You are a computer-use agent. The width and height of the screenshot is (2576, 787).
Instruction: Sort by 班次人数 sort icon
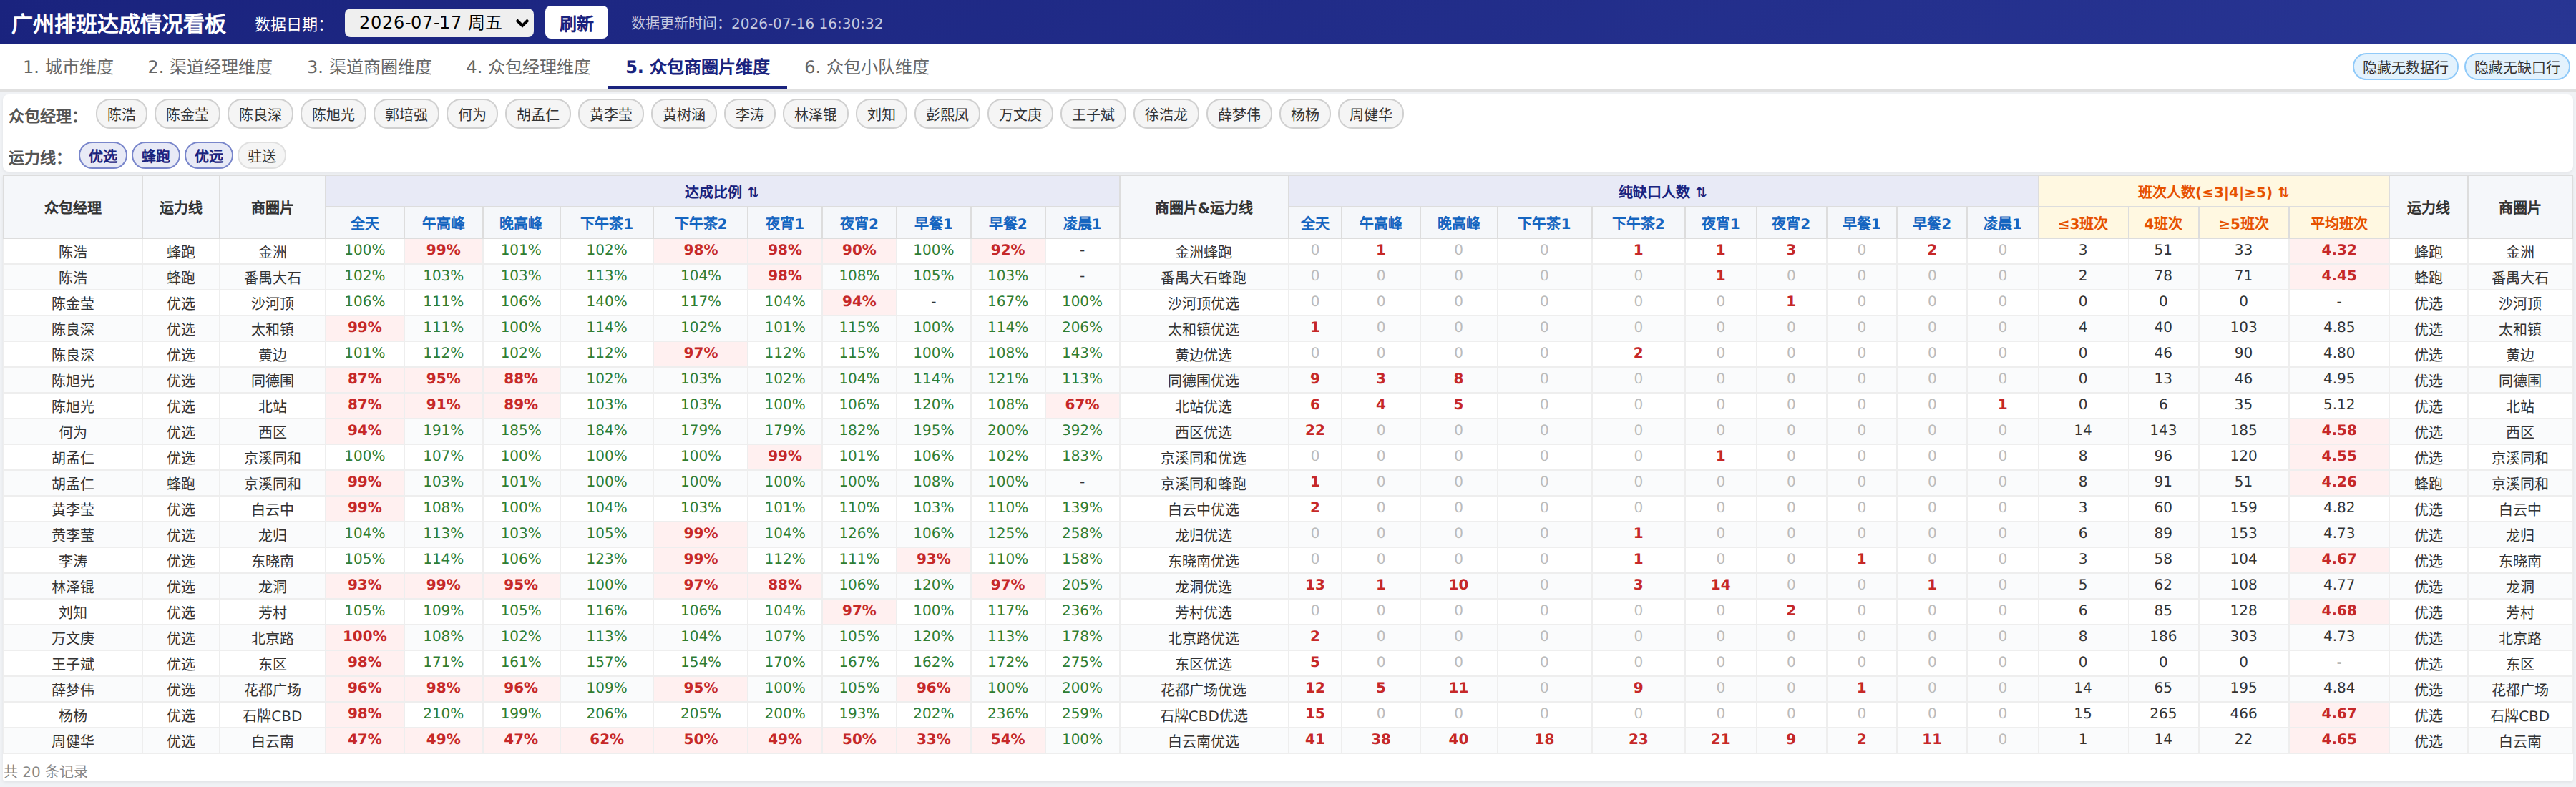(2283, 192)
